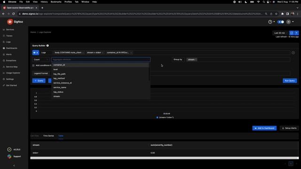
Task: Toggle the stream="stderr" chart legend item
Action: (165, 117)
